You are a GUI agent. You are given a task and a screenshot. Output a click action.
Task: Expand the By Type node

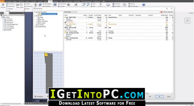pos(37,19)
